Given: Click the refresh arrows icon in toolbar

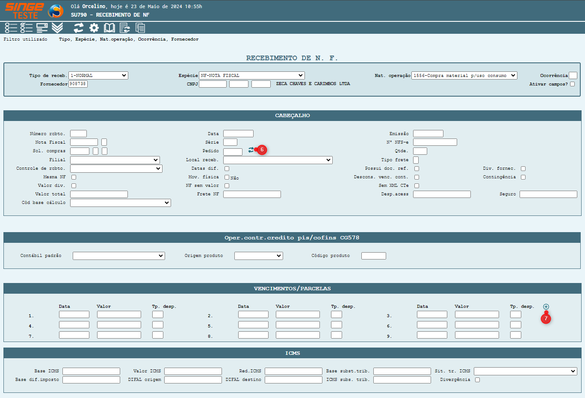Looking at the screenshot, I should [79, 28].
